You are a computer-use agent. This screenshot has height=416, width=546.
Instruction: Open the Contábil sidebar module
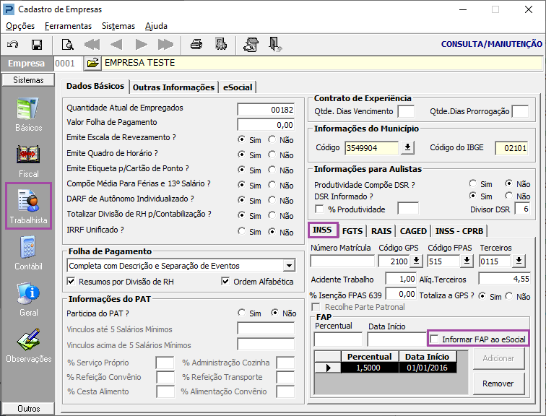(28, 253)
